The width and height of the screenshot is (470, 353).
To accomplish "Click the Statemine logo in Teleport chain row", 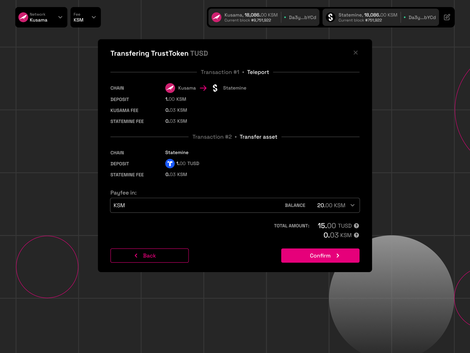I will pyautogui.click(x=215, y=88).
